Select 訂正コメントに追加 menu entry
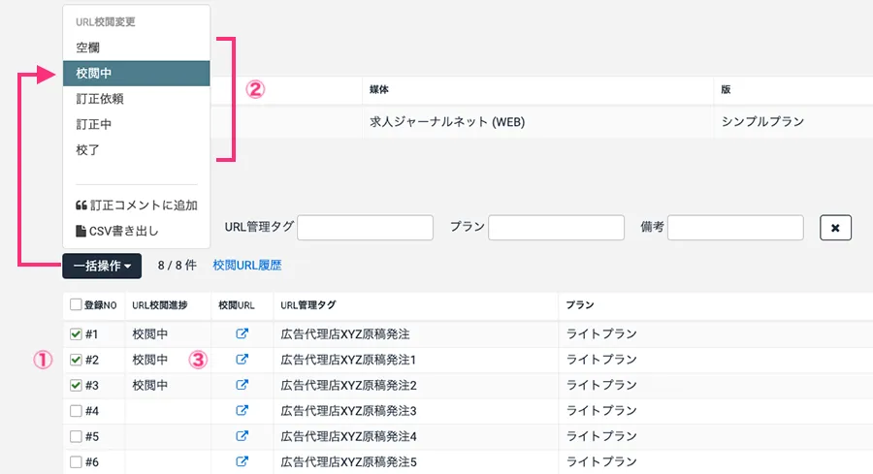873x474 pixels. pyautogui.click(x=137, y=205)
